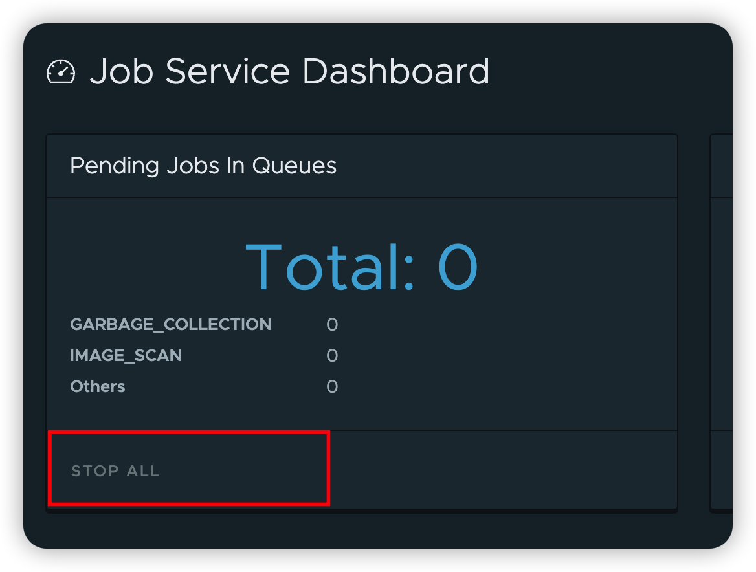The image size is (756, 572).
Task: Select the zero next to Others
Action: pos(332,386)
